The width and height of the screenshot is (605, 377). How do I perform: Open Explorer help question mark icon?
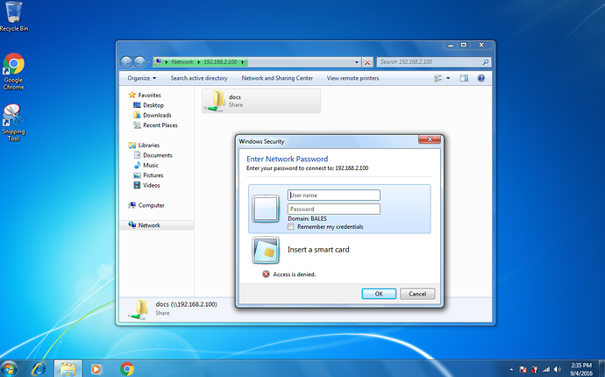pyautogui.click(x=480, y=78)
